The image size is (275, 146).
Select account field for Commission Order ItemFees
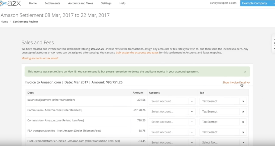point(169,112)
